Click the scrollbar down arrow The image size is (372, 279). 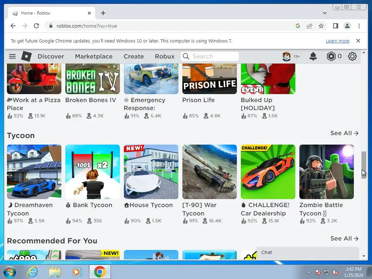[364, 256]
